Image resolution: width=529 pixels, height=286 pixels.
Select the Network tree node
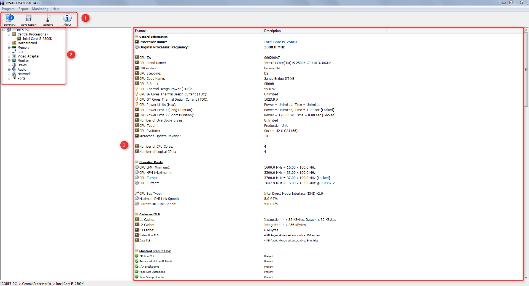24,74
